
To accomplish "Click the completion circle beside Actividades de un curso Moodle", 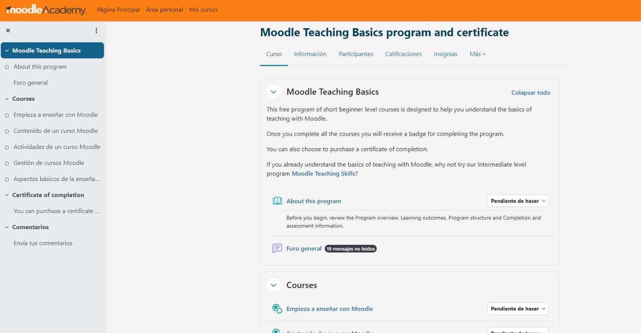I will coord(7,147).
